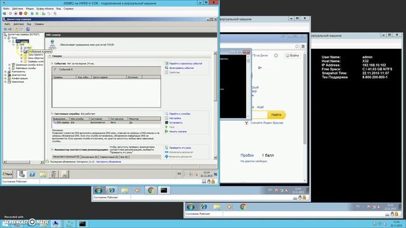406x228 pixels.
Task: Select the DNS-сервер tree node
Action: tap(22, 41)
